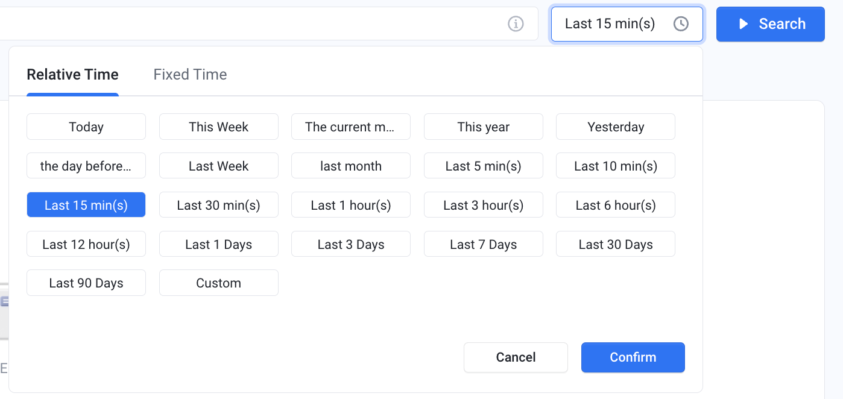Select the highlighted Last 15 min(s) option

86,205
